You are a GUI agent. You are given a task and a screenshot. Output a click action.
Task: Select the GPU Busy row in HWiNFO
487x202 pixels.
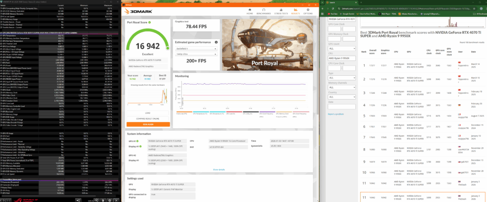coord(59,191)
